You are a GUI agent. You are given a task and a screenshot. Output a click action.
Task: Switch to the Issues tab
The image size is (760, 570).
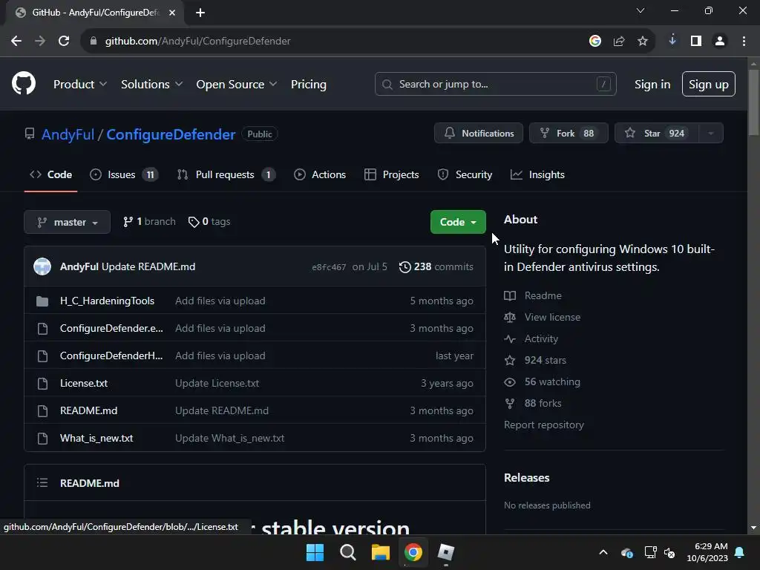point(124,174)
